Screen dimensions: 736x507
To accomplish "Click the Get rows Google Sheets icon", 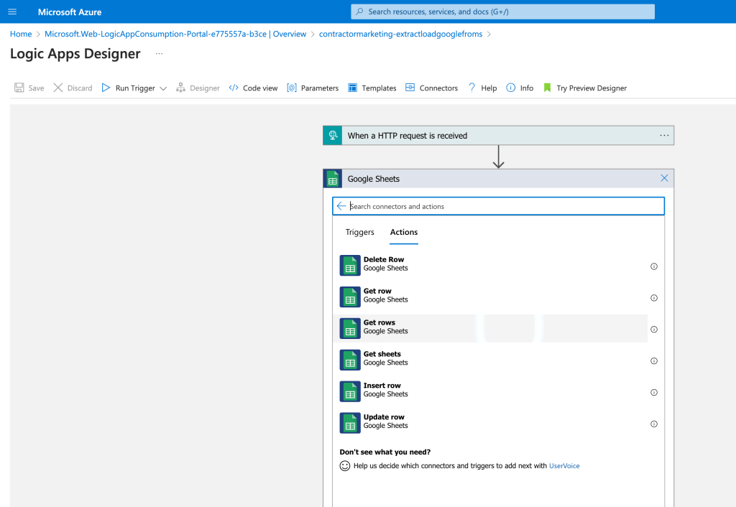I will (350, 328).
